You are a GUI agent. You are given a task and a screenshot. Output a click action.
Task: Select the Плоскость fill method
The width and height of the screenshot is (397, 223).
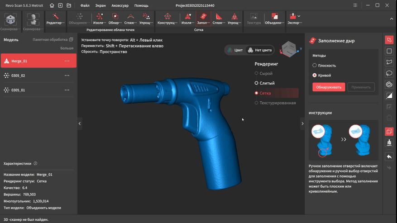(x=324, y=65)
